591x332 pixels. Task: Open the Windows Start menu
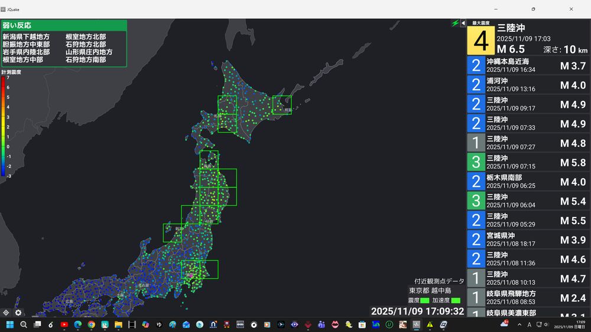point(10,324)
